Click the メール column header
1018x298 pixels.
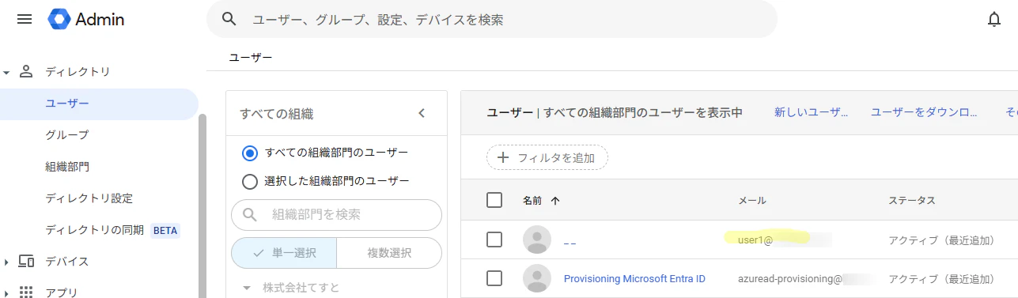pyautogui.click(x=751, y=201)
